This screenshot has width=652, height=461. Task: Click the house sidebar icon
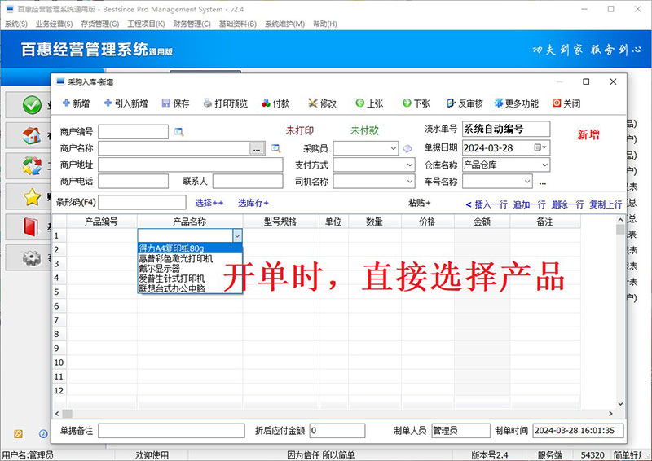[x=32, y=135]
